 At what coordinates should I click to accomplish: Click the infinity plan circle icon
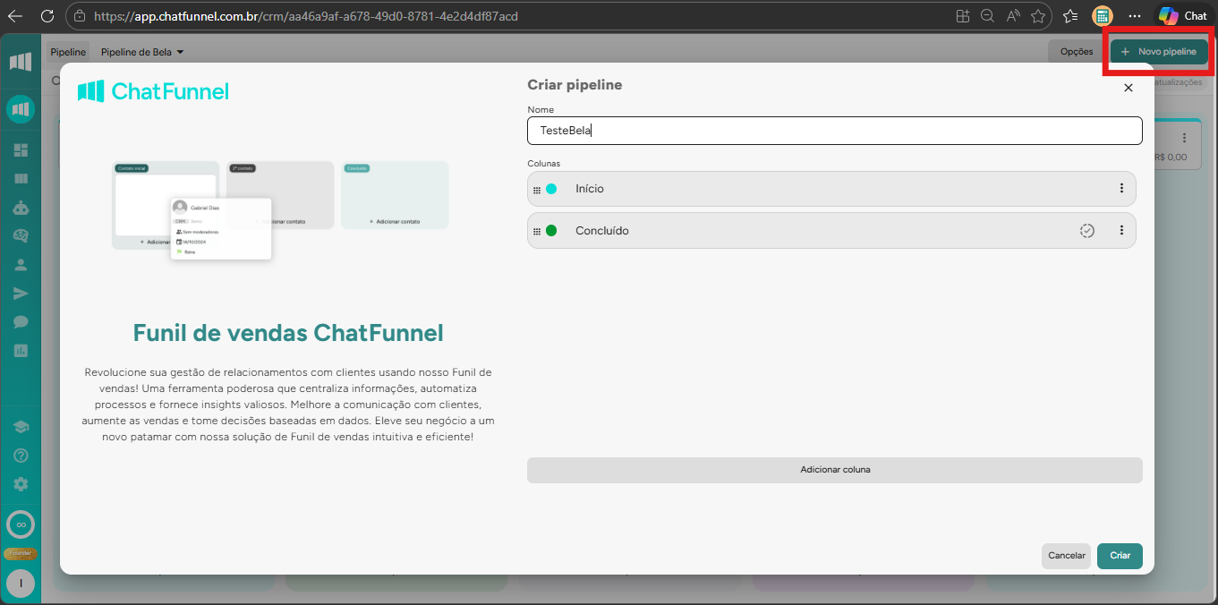pyautogui.click(x=21, y=524)
